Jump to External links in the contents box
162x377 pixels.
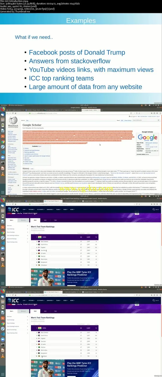click(29, 164)
